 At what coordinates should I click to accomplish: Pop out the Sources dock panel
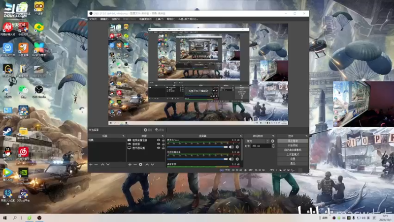click(163, 136)
